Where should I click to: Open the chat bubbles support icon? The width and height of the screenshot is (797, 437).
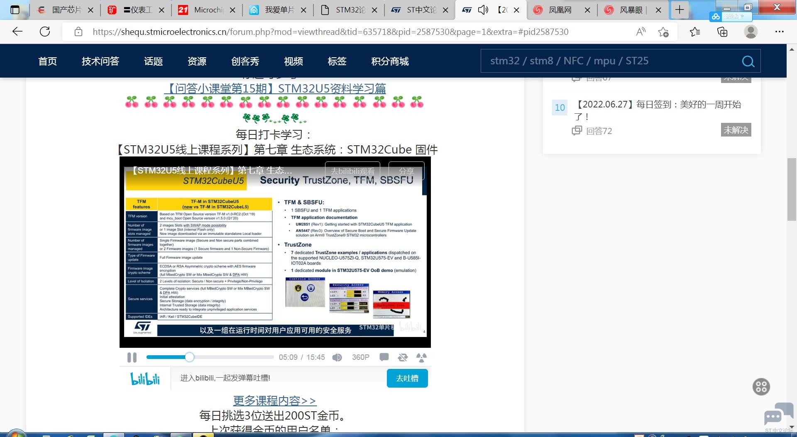pyautogui.click(x=778, y=415)
